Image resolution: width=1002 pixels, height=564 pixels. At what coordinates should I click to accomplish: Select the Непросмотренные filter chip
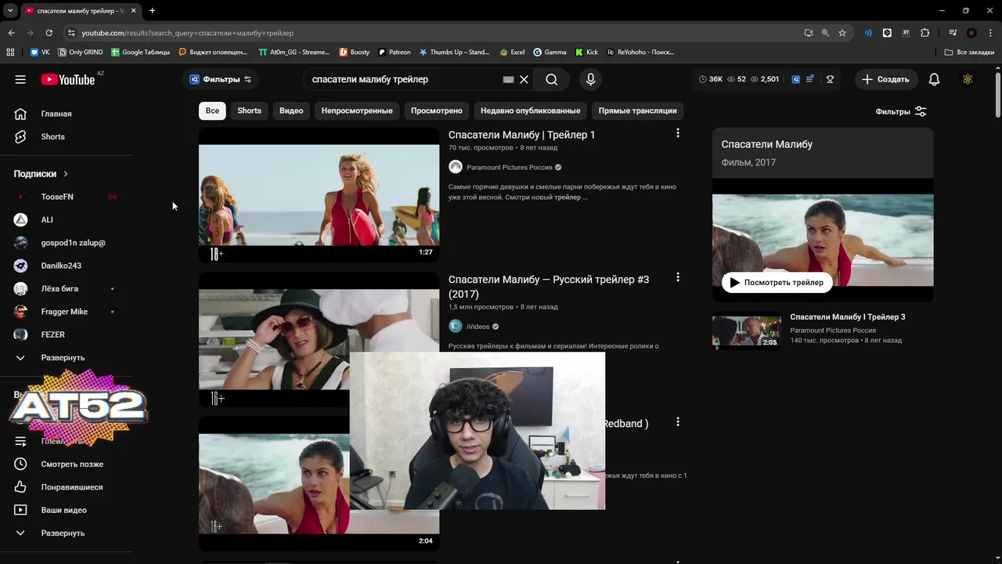click(357, 110)
